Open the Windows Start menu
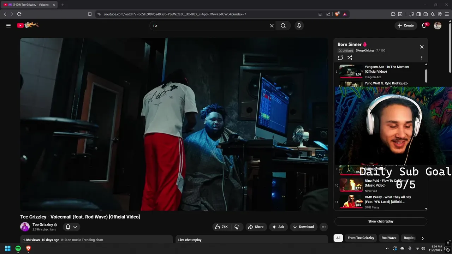 coord(7,248)
